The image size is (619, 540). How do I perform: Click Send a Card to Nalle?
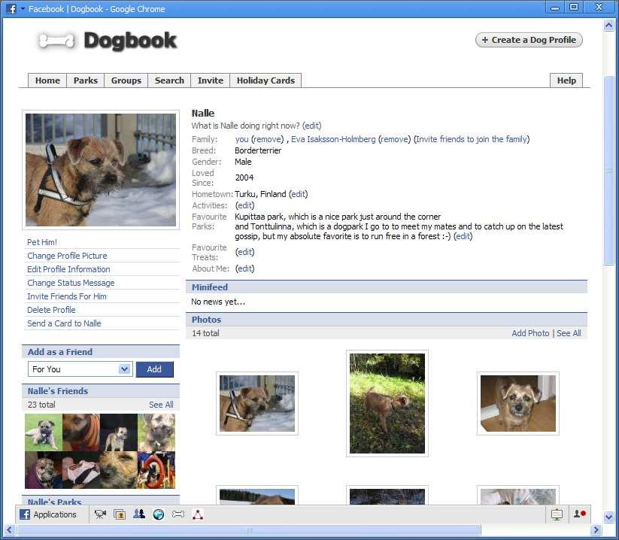coord(64,323)
